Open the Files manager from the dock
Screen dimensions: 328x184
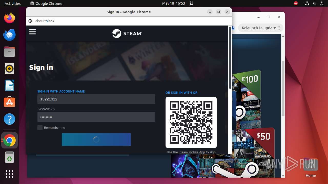9,52
